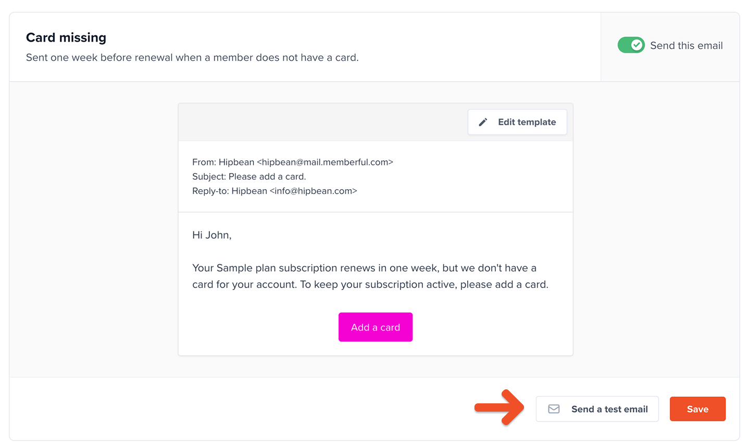
Task: Click the checkmark knob on the green switch
Action: tap(636, 45)
